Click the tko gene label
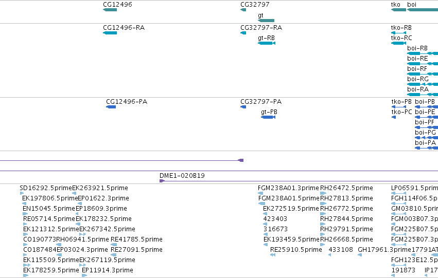 pyautogui.click(x=396, y=5)
